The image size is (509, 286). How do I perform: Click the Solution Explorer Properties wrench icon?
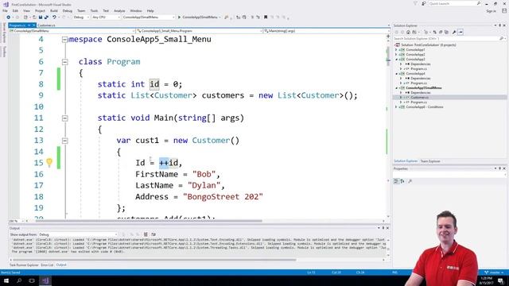(x=454, y=32)
